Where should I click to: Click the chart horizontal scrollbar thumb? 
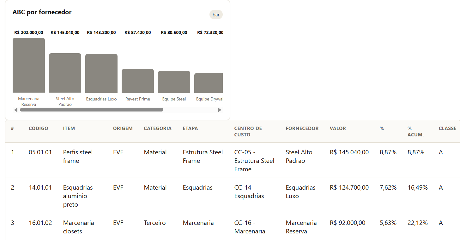click(x=92, y=110)
